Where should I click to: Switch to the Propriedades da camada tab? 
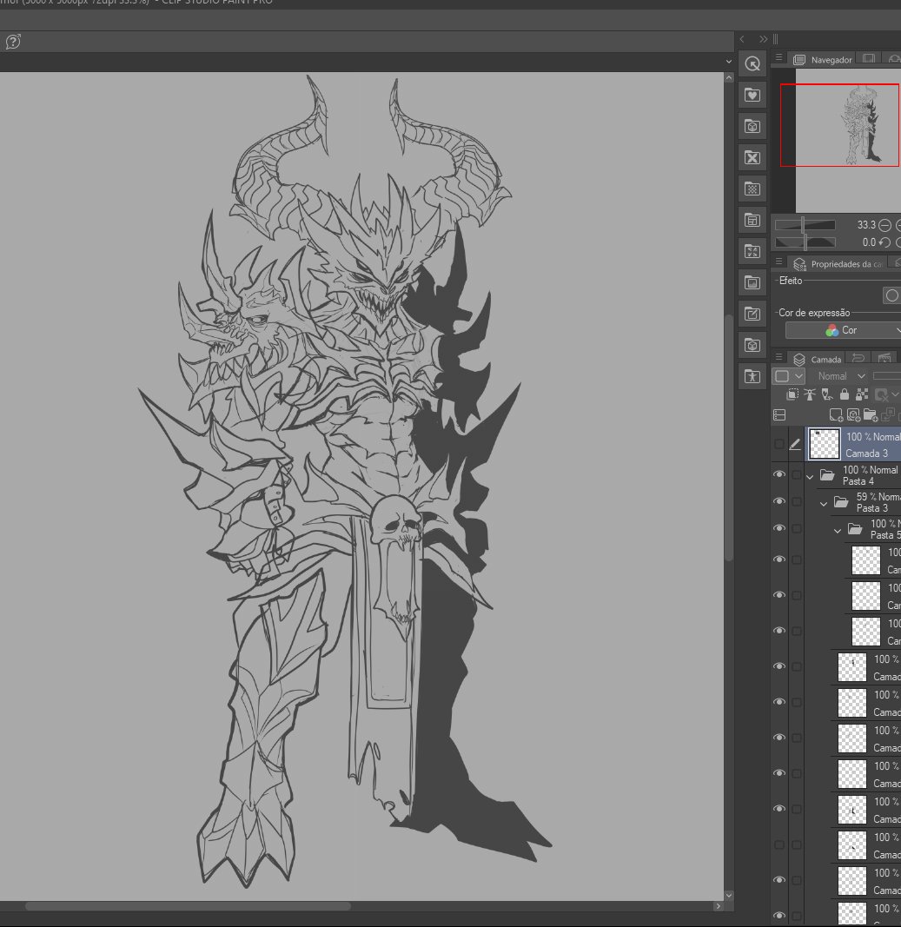[x=838, y=263]
